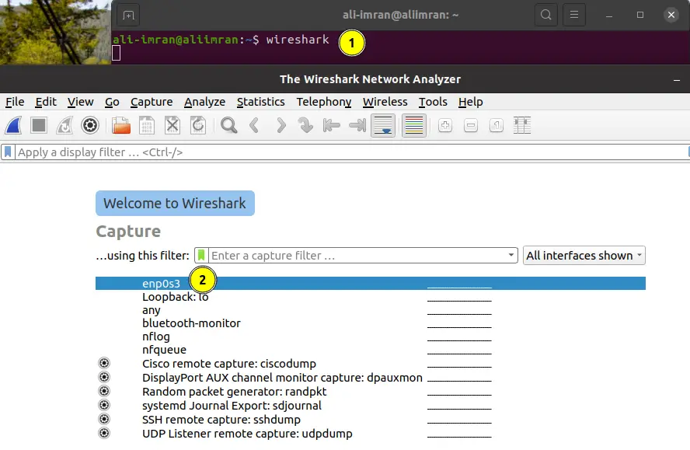Viewport: 690px width, 450px height.
Task: Open the terminal hamburger menu
Action: [x=573, y=15]
